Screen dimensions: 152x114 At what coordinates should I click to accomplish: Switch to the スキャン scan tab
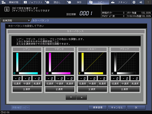pos(120,2)
